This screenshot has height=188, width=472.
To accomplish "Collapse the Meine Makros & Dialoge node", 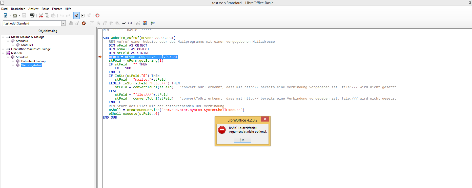I will [x=3, y=37].
